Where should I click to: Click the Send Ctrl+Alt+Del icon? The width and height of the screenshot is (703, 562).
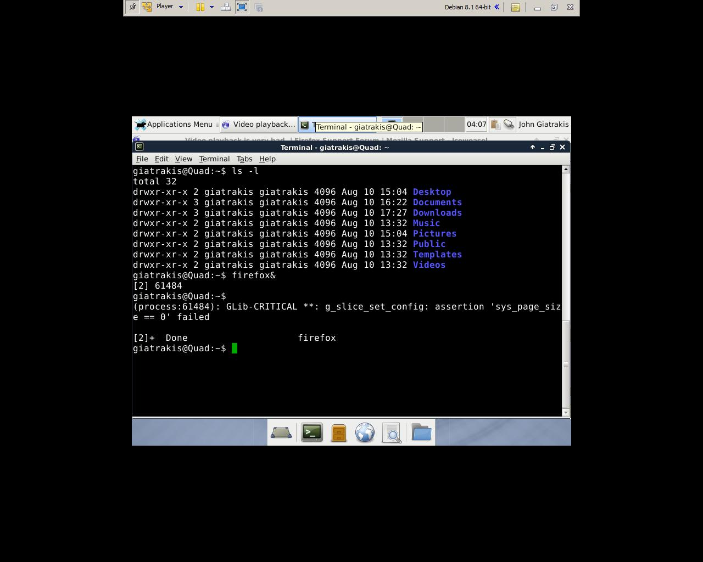tap(226, 7)
